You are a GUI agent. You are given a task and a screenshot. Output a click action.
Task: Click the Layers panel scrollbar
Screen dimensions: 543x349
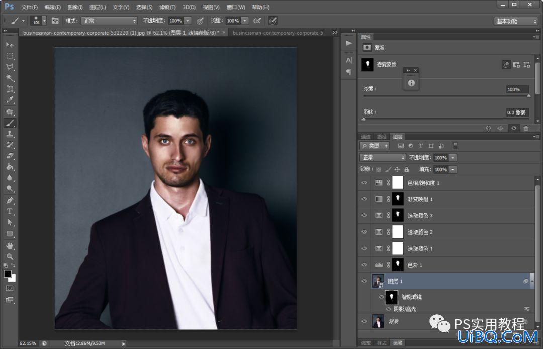(537, 253)
